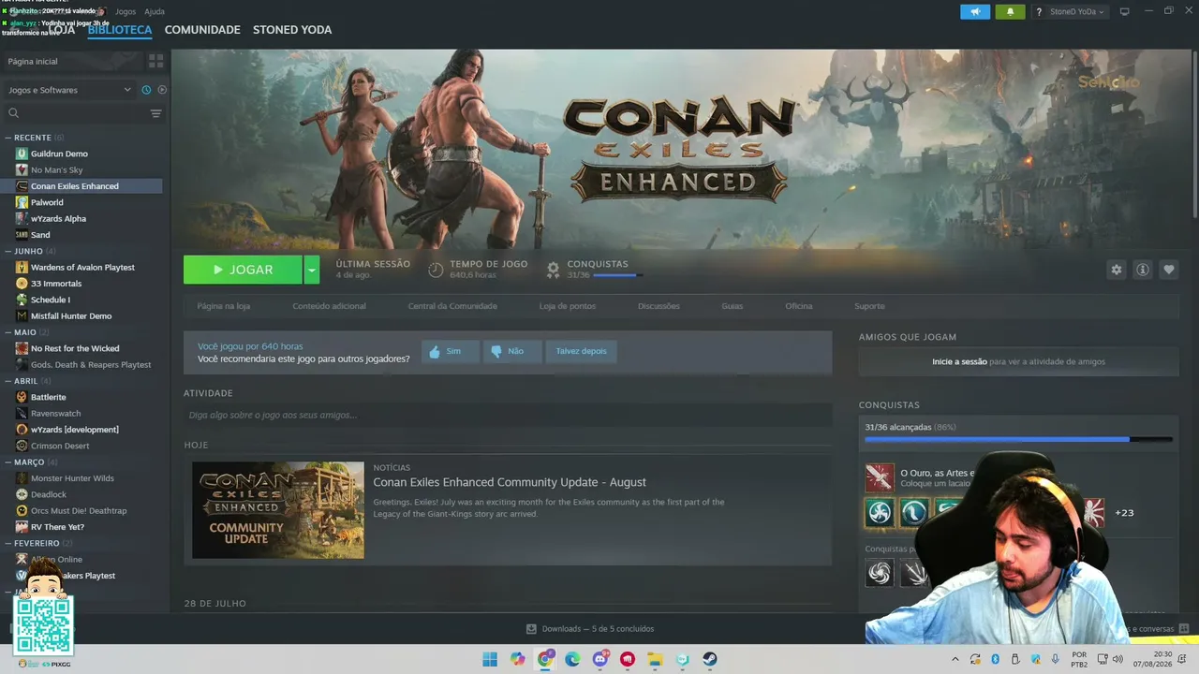
Task: Open the dropdown arrow beside JOGAR
Action: 312,270
